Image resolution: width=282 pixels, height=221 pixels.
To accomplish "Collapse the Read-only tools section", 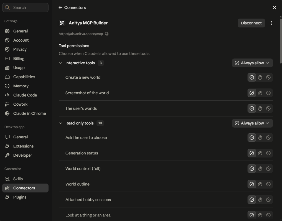I will (x=61, y=123).
